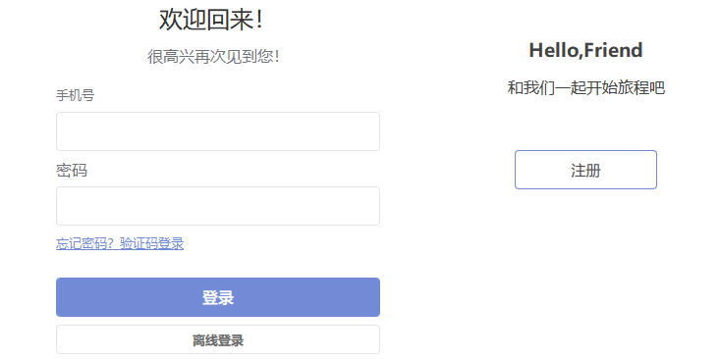
Task: Click the 很高兴再次见到您! subtitle text
Action: [213, 57]
